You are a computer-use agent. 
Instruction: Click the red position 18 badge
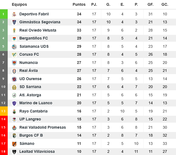3,152
